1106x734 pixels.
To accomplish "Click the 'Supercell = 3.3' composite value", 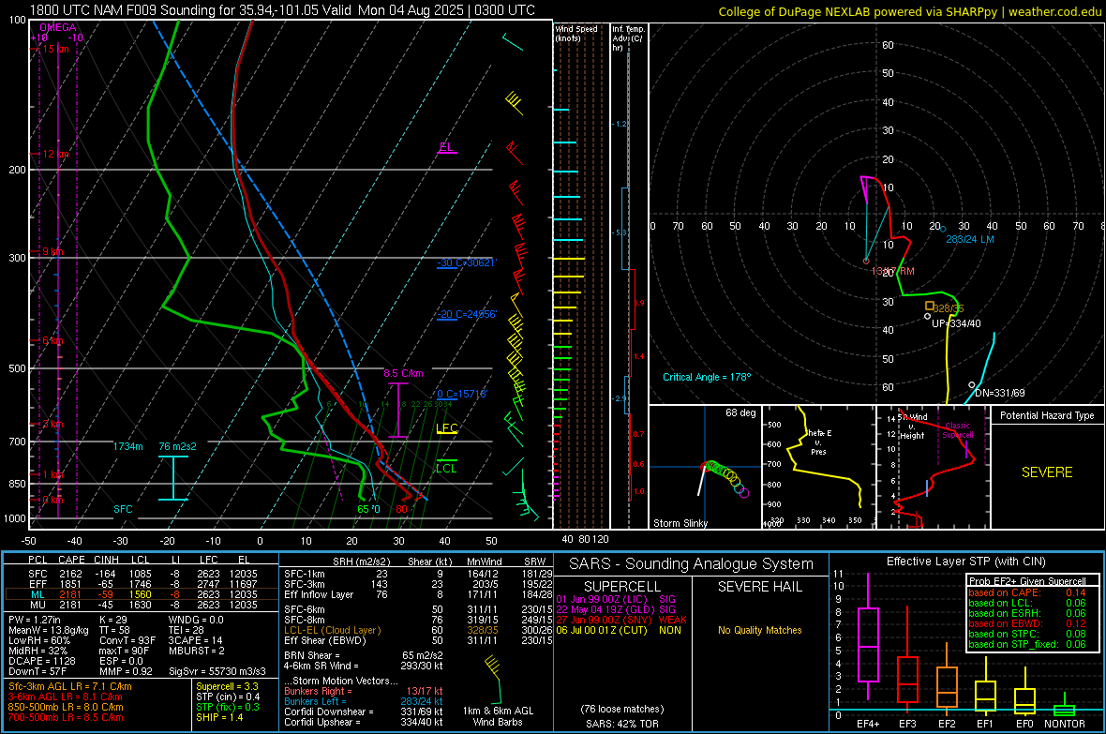I will point(227,686).
